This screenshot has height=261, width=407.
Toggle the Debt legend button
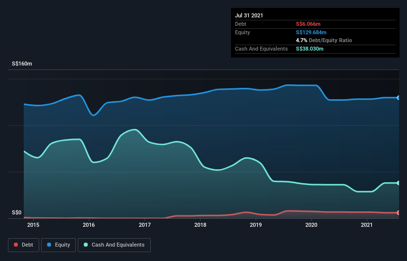24,245
